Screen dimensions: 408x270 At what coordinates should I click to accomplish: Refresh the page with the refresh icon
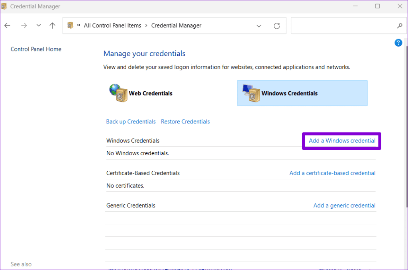(277, 25)
